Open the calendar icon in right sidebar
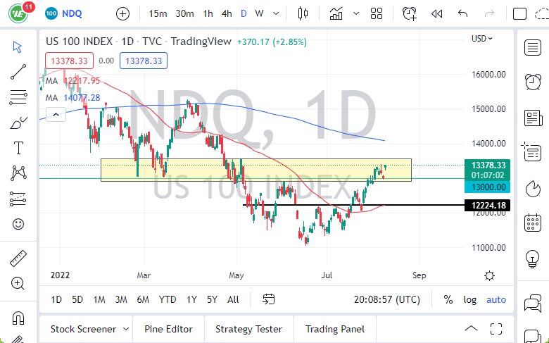 point(533,224)
